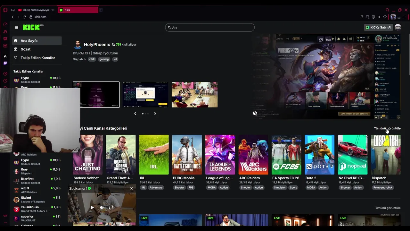Viewport: 410px width, 231px height.
Task: Show next featured stream in carousel
Action: click(155, 114)
